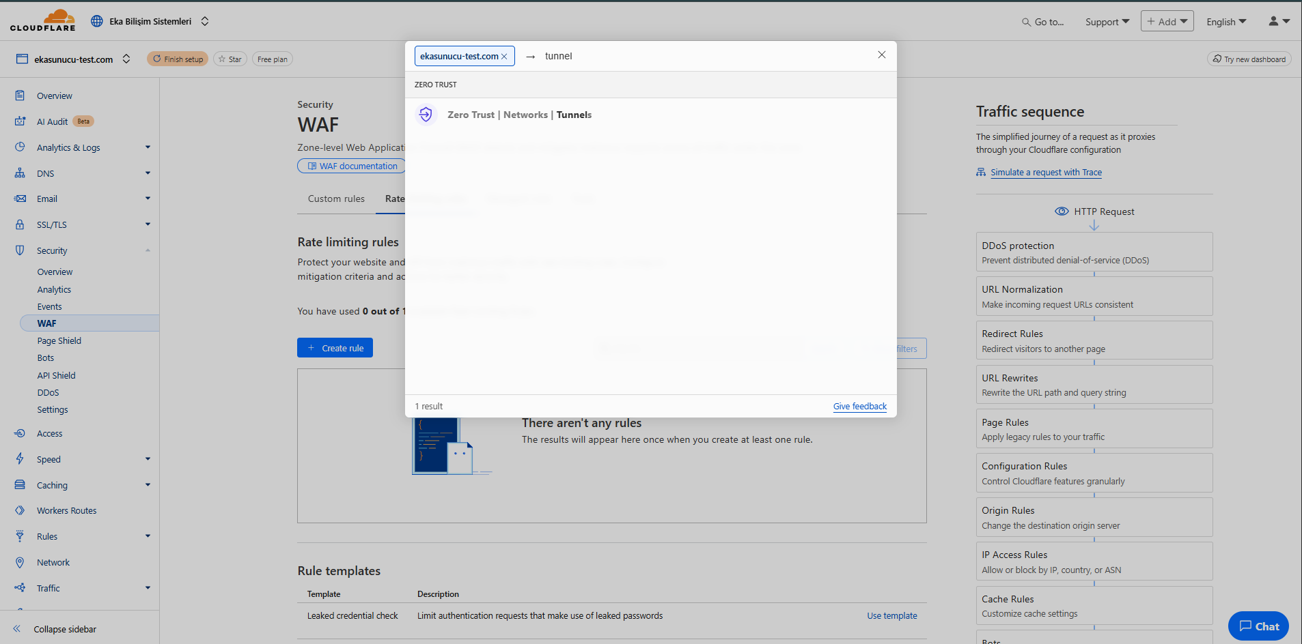Click the Cloudflare logo

point(42,20)
